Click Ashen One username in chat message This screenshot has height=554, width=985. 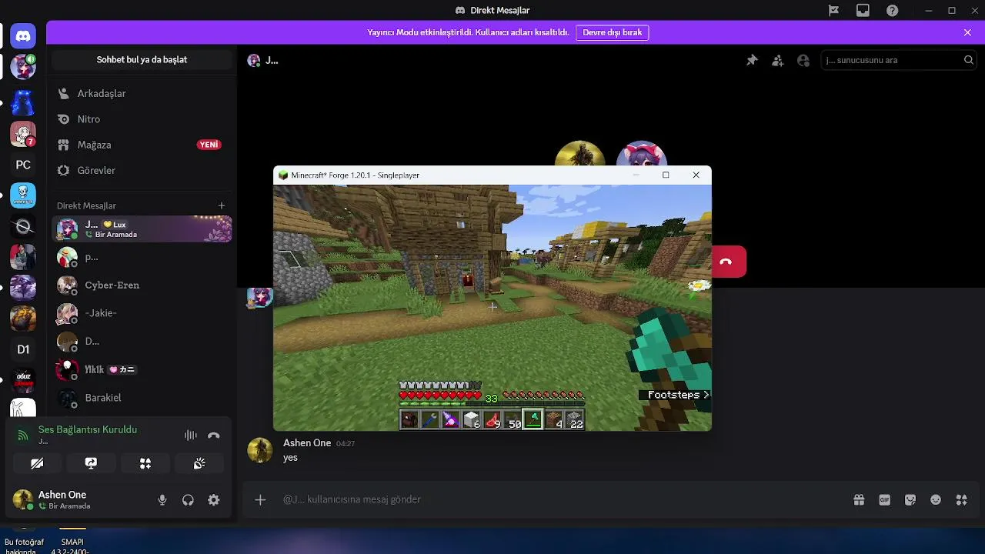[307, 443]
